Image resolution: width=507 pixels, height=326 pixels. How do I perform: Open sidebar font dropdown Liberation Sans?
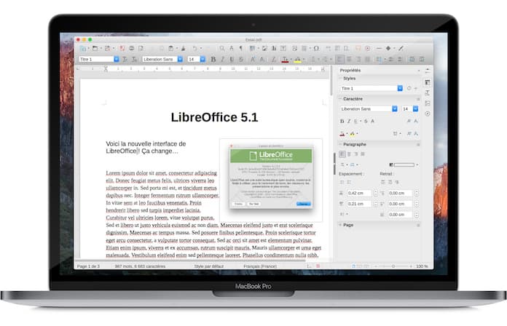[x=395, y=109]
